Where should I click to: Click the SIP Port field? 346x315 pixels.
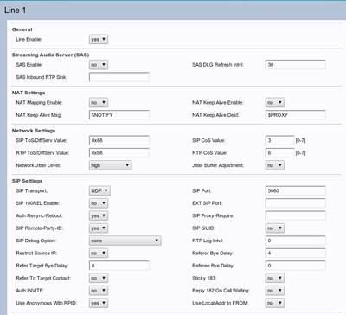tap(296, 190)
